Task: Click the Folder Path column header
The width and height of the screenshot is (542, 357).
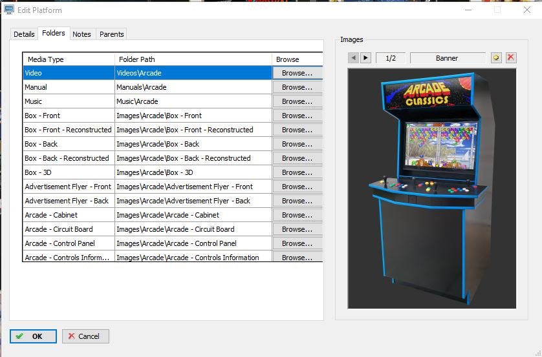Action: [193, 59]
